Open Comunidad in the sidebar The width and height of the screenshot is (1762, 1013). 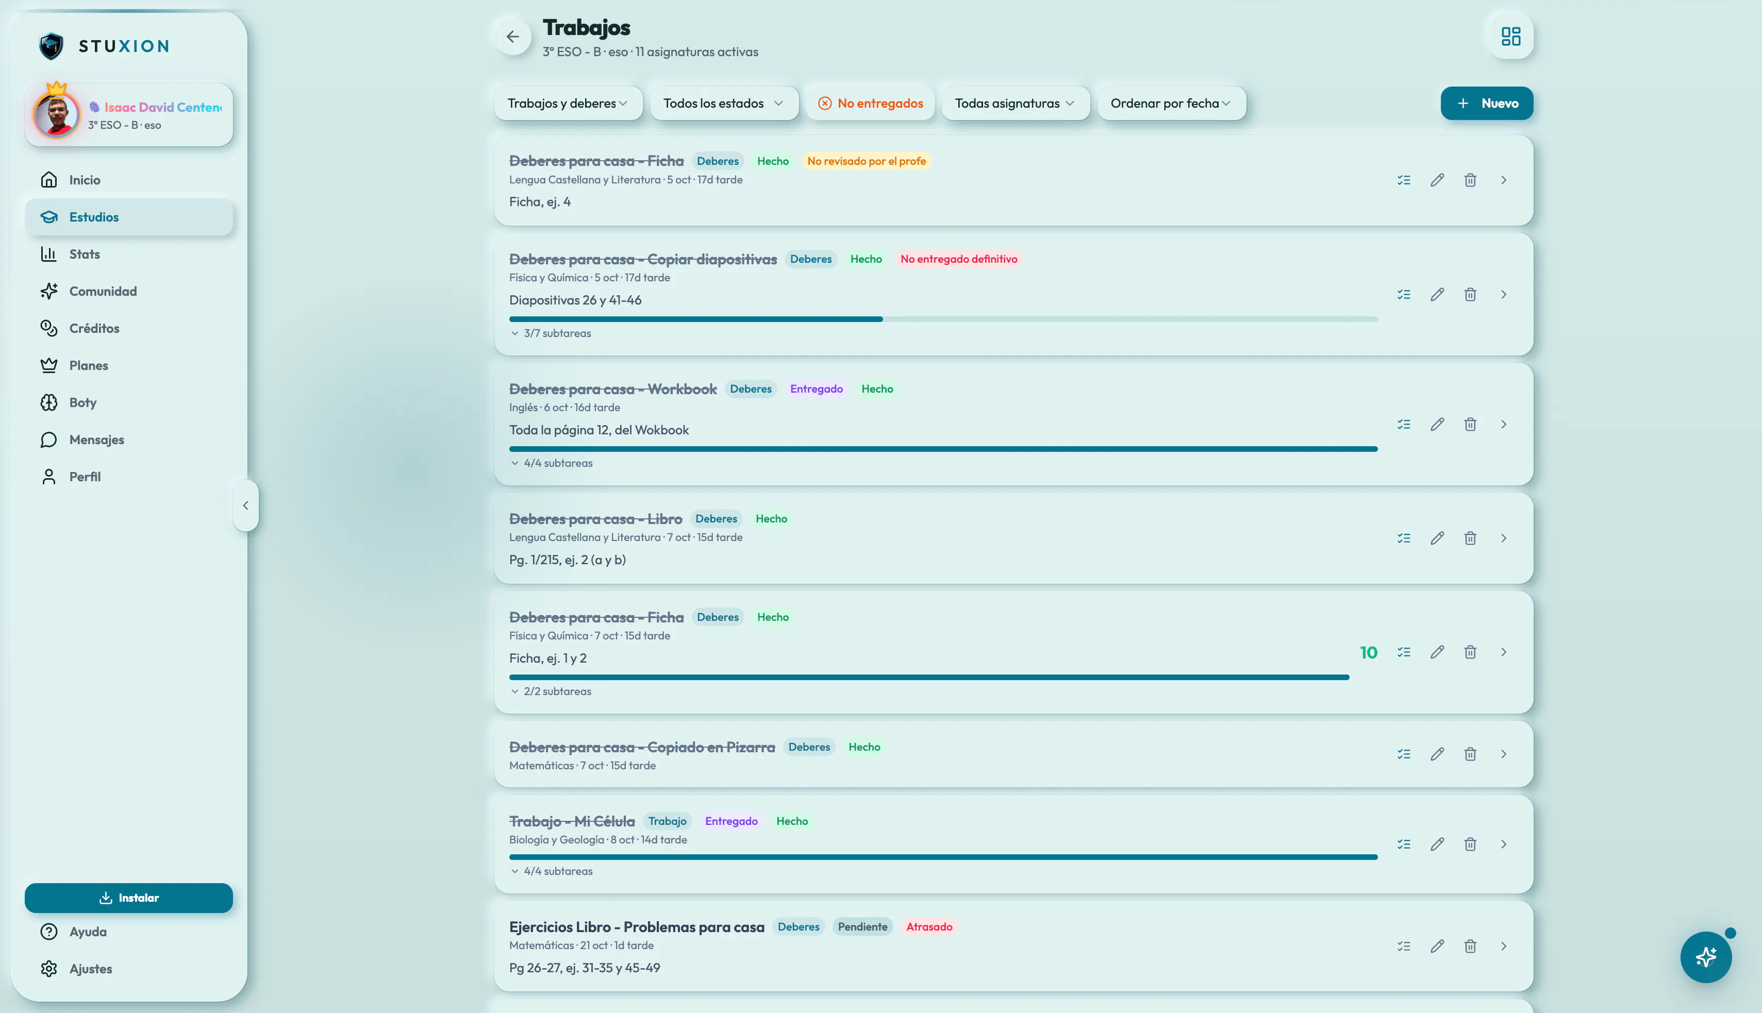129,292
